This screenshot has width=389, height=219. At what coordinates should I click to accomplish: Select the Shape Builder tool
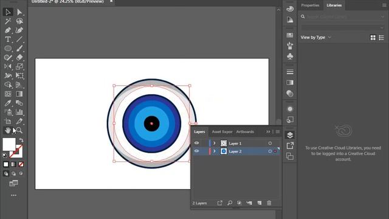(x=8, y=85)
